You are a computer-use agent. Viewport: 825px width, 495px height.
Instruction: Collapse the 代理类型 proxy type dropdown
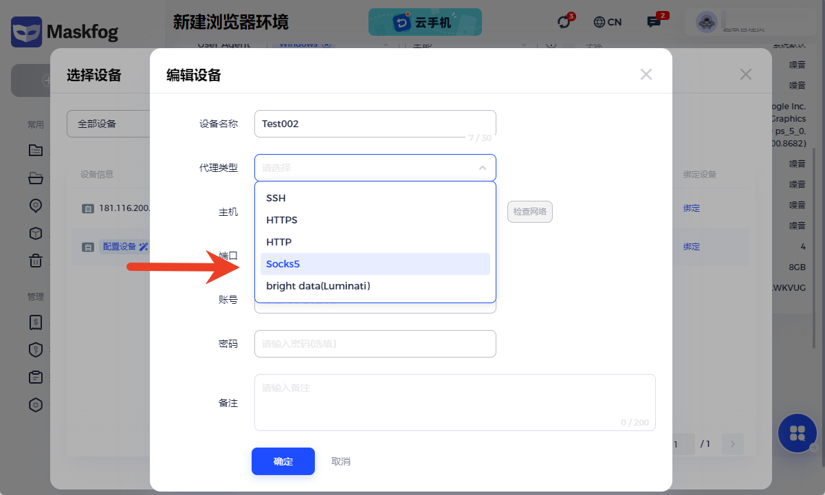pyautogui.click(x=482, y=168)
